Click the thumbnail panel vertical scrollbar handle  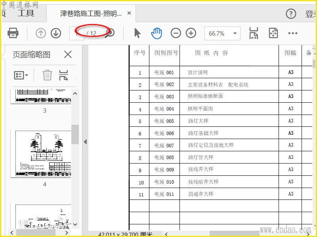pyautogui.click(x=75, y=134)
